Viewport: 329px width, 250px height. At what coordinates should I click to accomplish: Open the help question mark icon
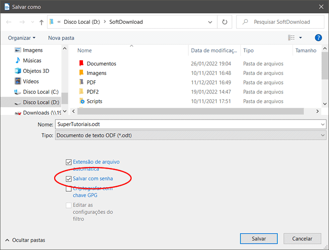[318, 38]
